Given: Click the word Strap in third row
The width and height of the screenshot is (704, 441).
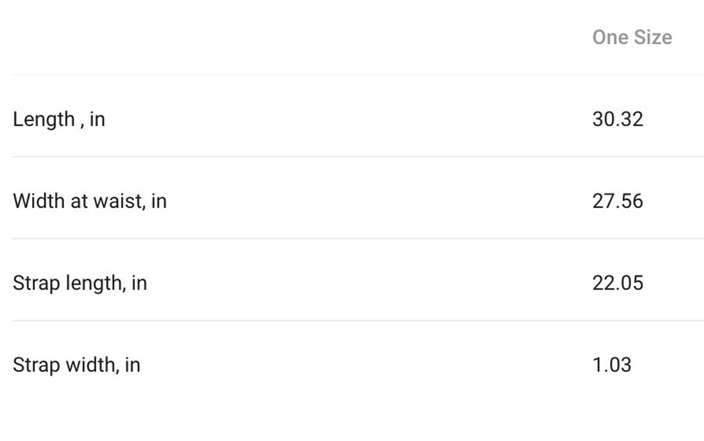Looking at the screenshot, I should click(x=36, y=284).
